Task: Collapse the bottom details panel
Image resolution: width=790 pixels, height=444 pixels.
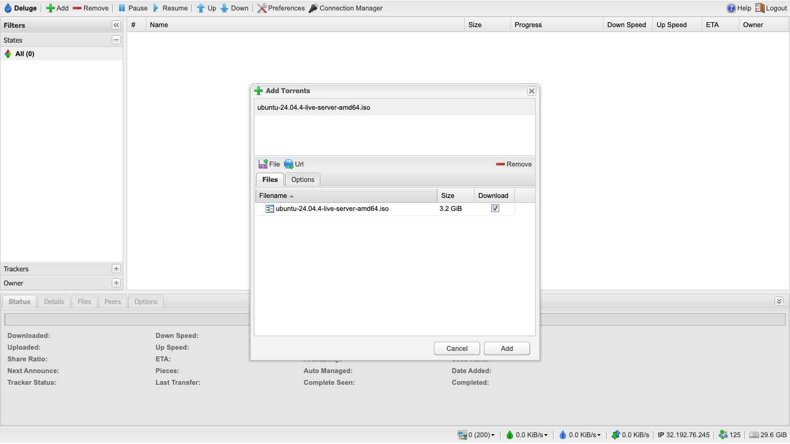Action: click(x=779, y=302)
